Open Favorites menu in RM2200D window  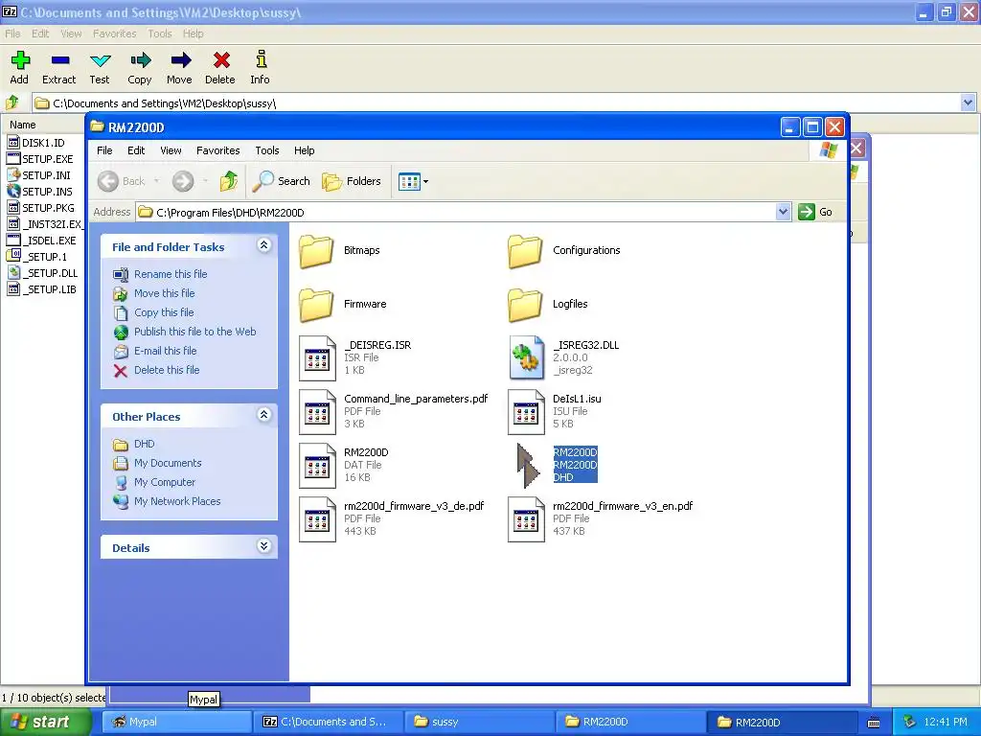tap(217, 150)
